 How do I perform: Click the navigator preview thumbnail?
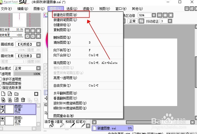[20, 20]
